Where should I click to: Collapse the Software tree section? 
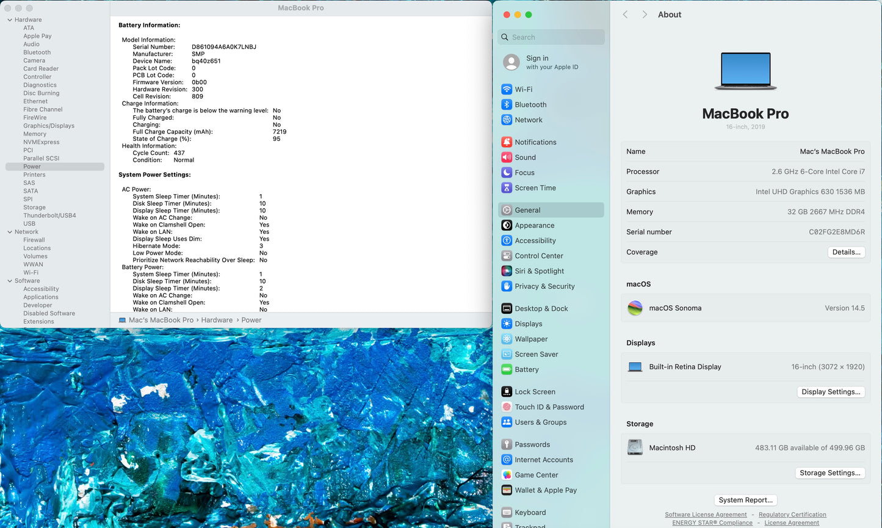click(10, 281)
